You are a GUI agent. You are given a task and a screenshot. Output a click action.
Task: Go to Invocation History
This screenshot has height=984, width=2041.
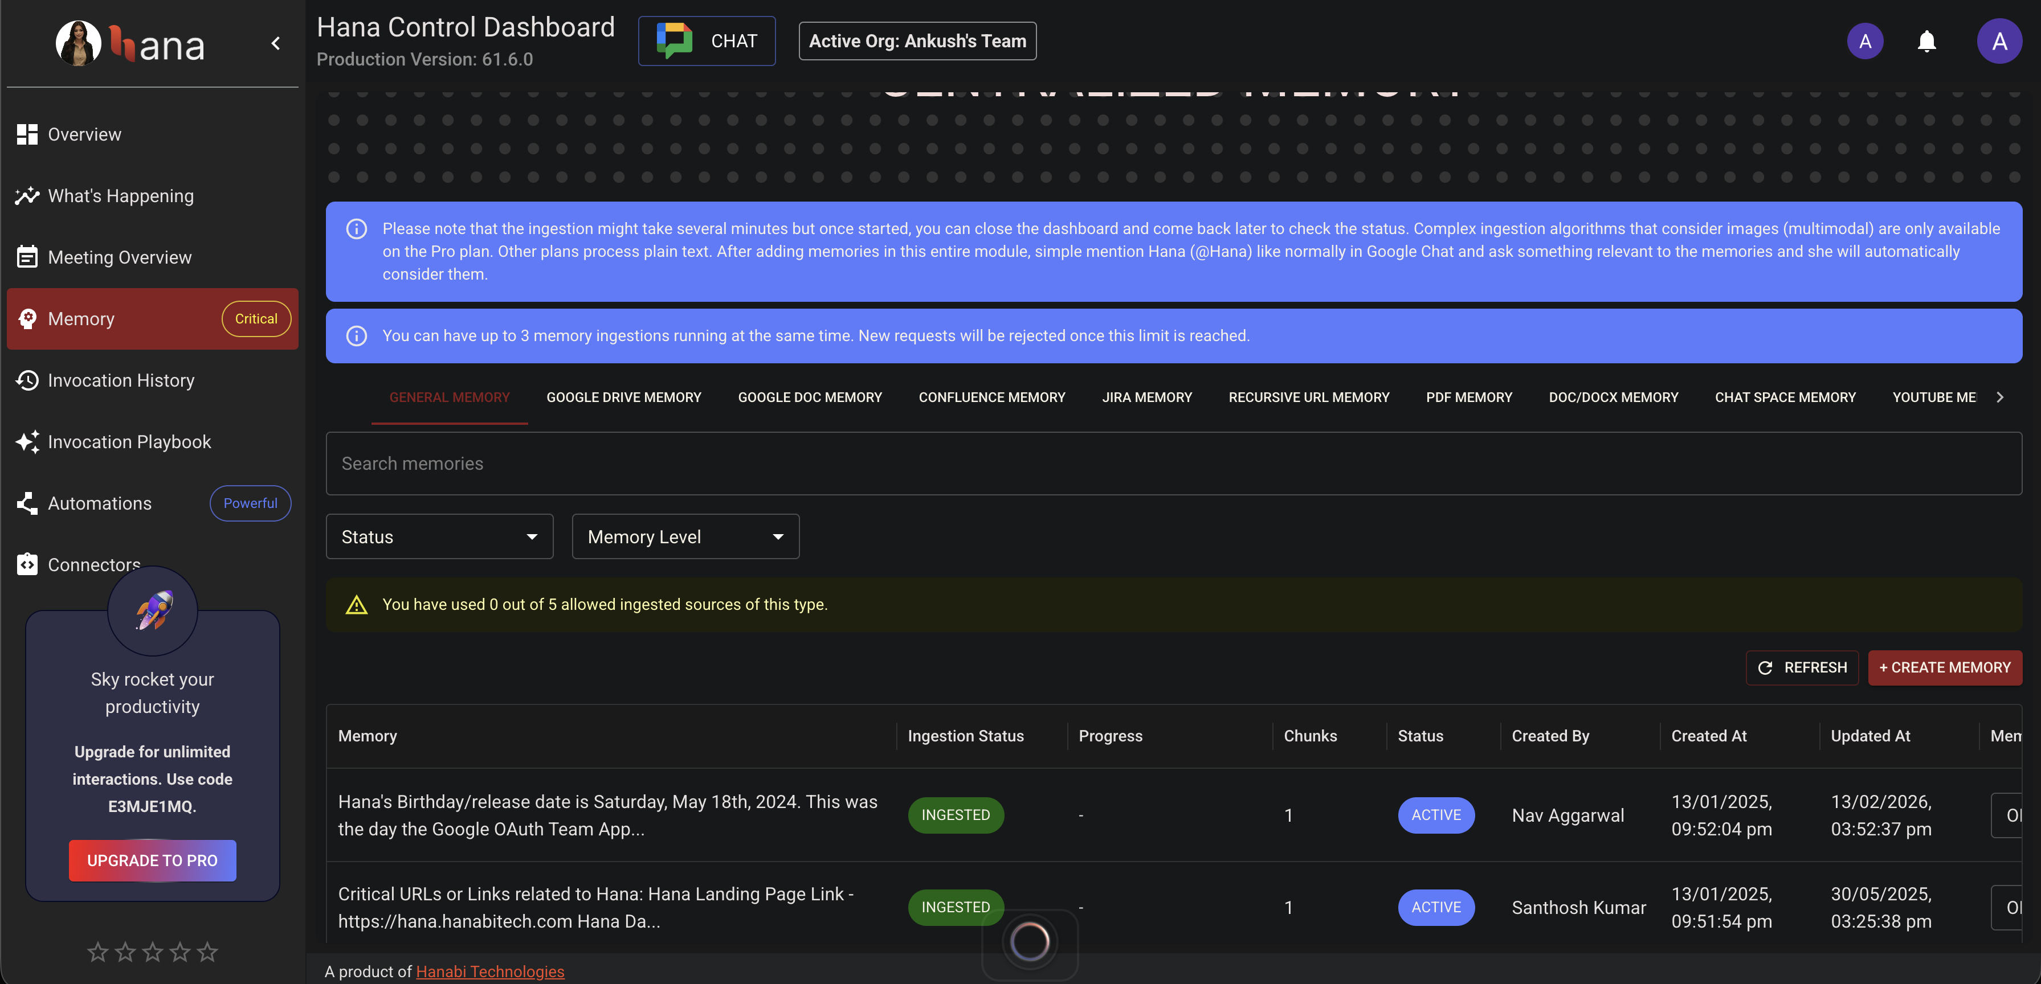(x=120, y=380)
